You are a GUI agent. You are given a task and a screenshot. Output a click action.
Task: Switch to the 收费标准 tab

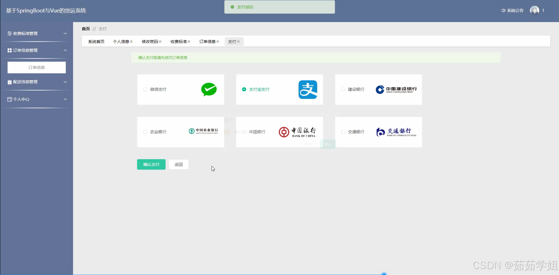click(179, 42)
